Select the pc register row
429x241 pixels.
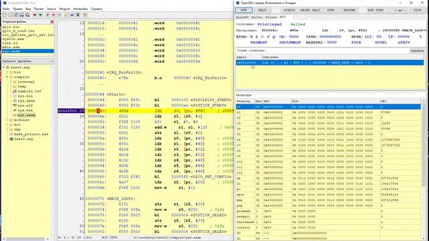pyautogui.click(x=328, y=189)
